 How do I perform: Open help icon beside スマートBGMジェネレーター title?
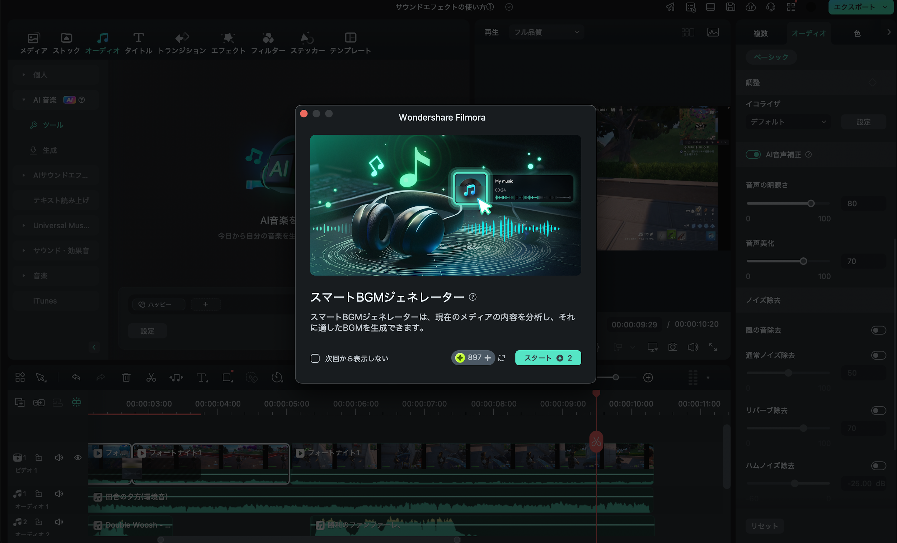click(x=473, y=297)
